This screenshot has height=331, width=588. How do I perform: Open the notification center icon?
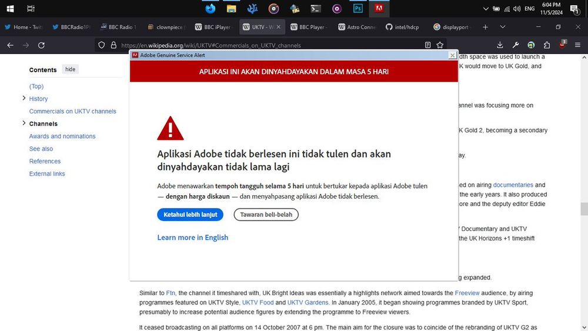pyautogui.click(x=574, y=9)
